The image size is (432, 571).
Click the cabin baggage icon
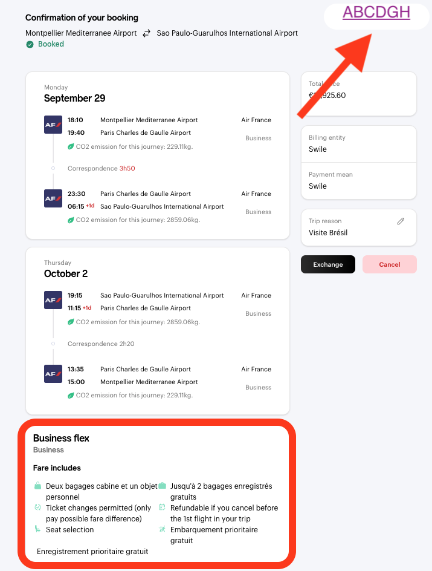[37, 486]
